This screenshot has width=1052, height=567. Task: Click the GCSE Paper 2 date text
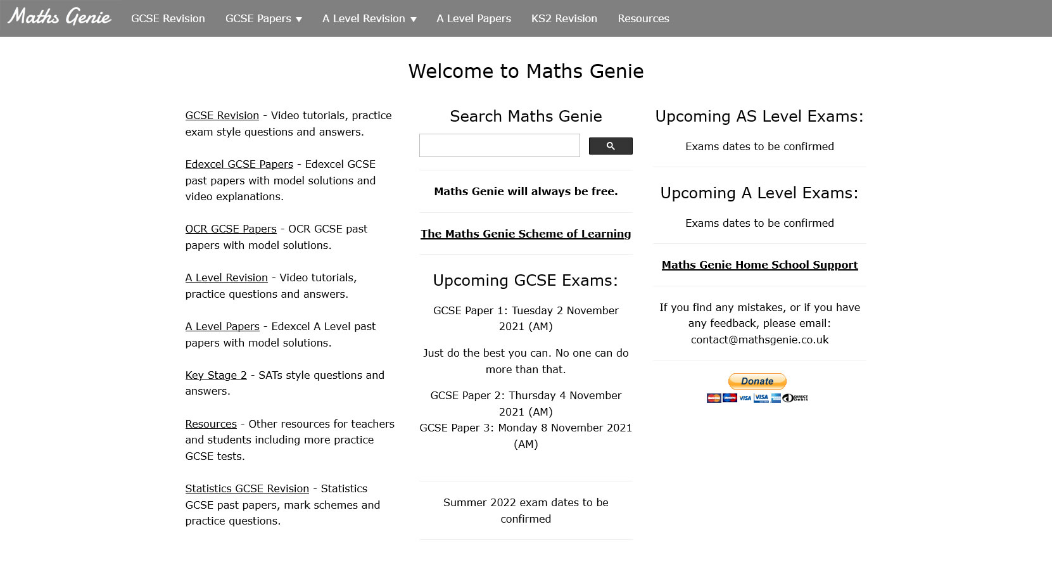coord(526,404)
